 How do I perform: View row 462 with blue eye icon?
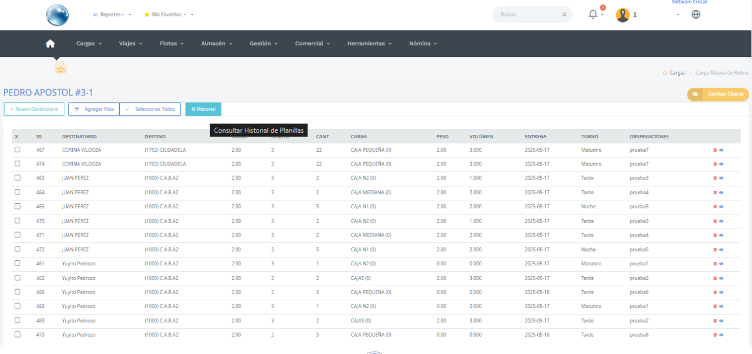point(721,278)
